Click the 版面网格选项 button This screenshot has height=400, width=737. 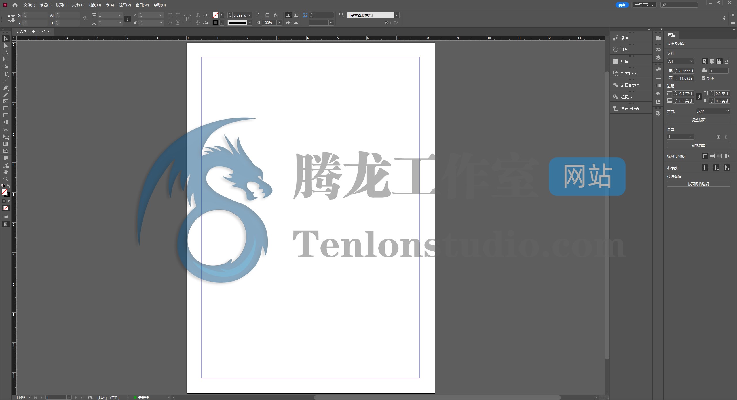(698, 184)
